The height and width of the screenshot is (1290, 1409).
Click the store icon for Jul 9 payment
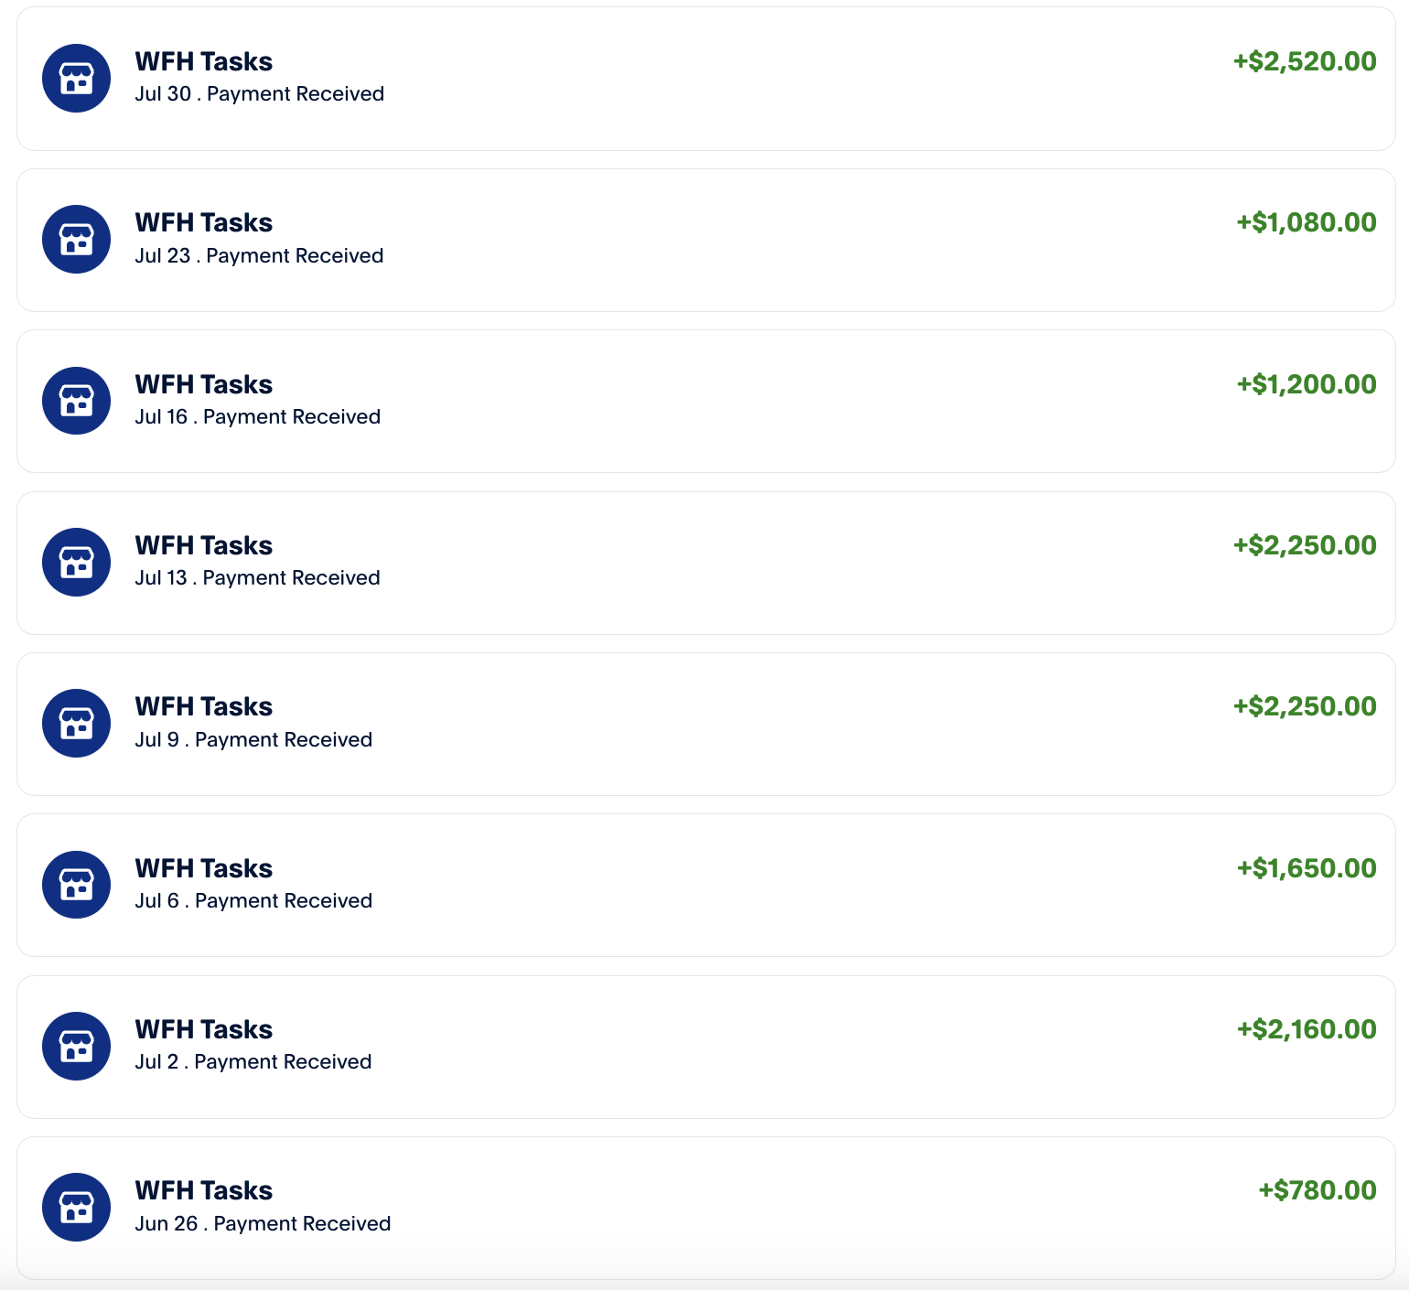(77, 724)
